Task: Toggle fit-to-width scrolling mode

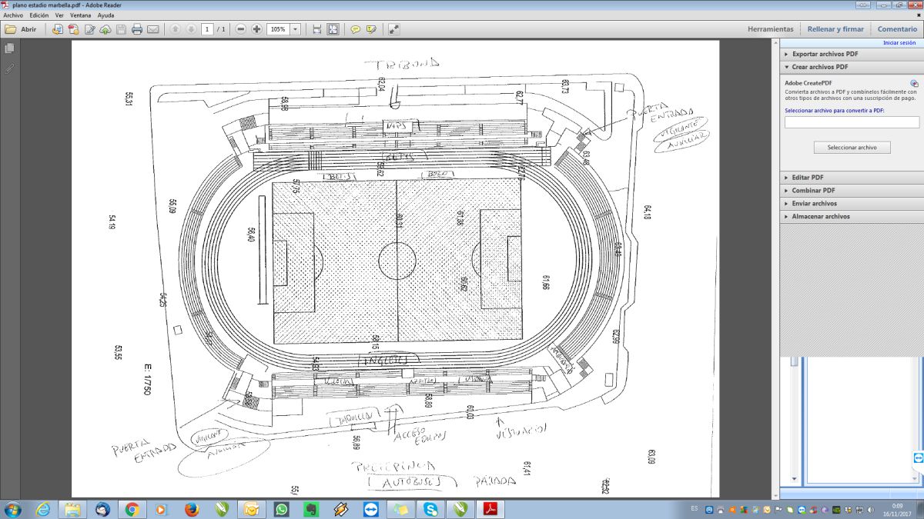Action: (316, 29)
